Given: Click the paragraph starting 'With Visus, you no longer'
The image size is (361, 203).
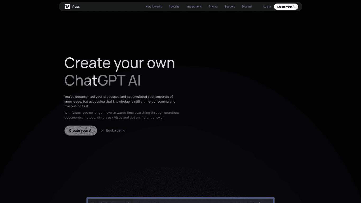Looking at the screenshot, I should click(122, 115).
